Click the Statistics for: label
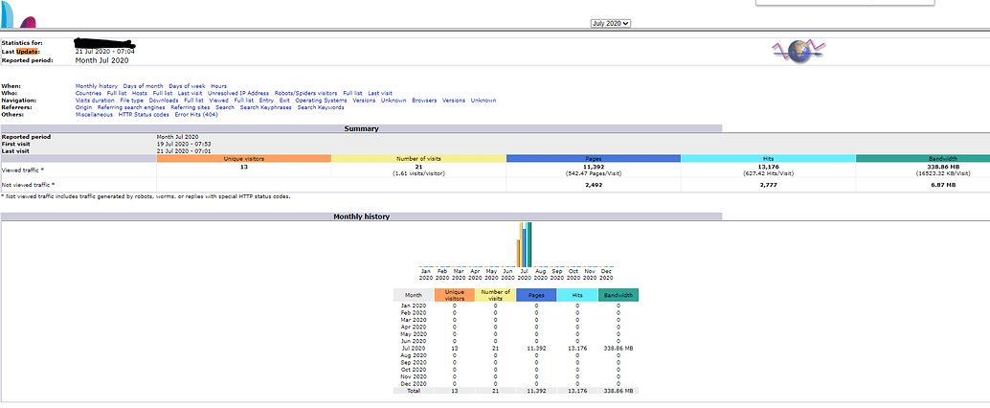Screen dimensions: 990x408 [22, 43]
